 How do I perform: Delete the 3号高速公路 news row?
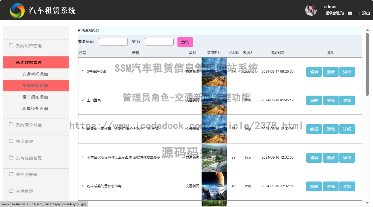pos(331,72)
